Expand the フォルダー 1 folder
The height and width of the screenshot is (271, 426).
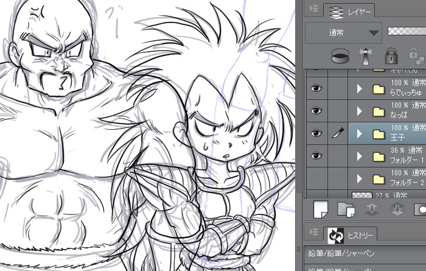360,157
